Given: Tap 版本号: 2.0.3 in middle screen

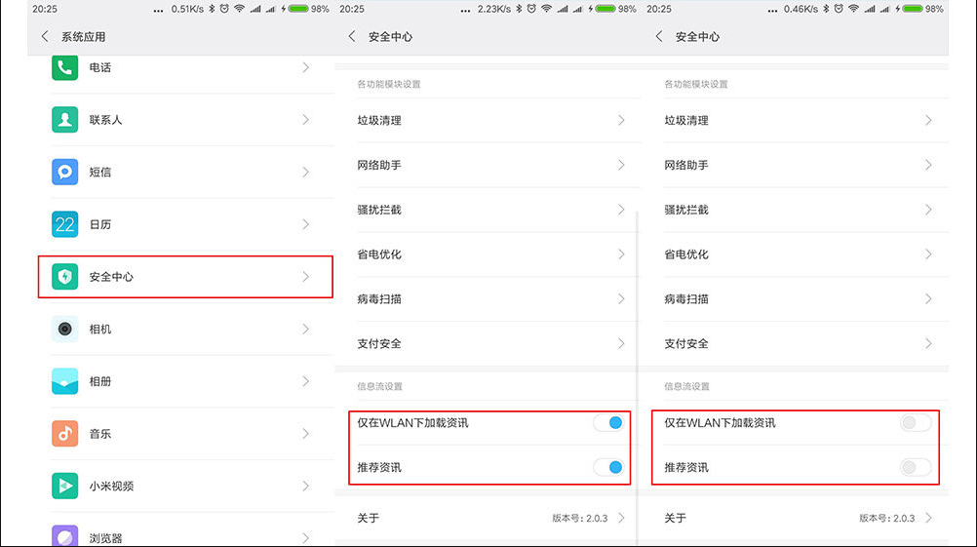Looking at the screenshot, I should pos(579,519).
